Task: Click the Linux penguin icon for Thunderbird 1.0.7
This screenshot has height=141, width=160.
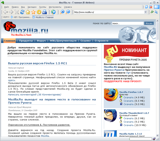Action: click(x=121, y=121)
